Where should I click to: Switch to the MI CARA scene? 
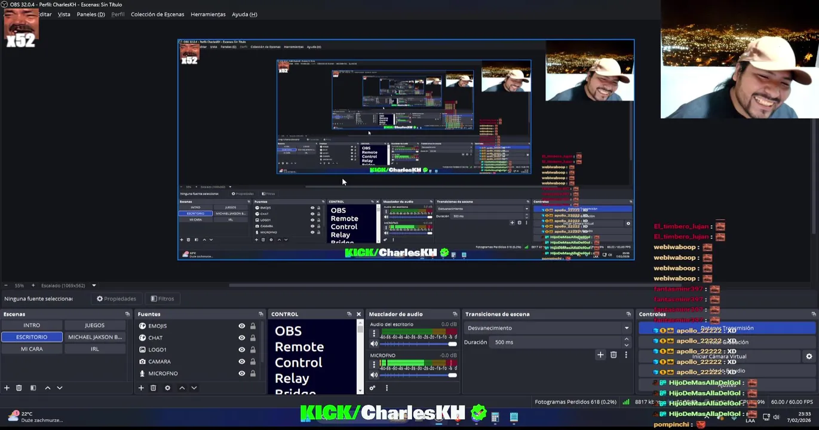[32, 349]
